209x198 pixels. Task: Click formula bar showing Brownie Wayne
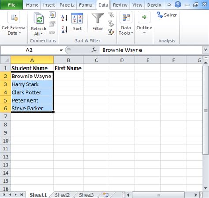tap(151, 50)
